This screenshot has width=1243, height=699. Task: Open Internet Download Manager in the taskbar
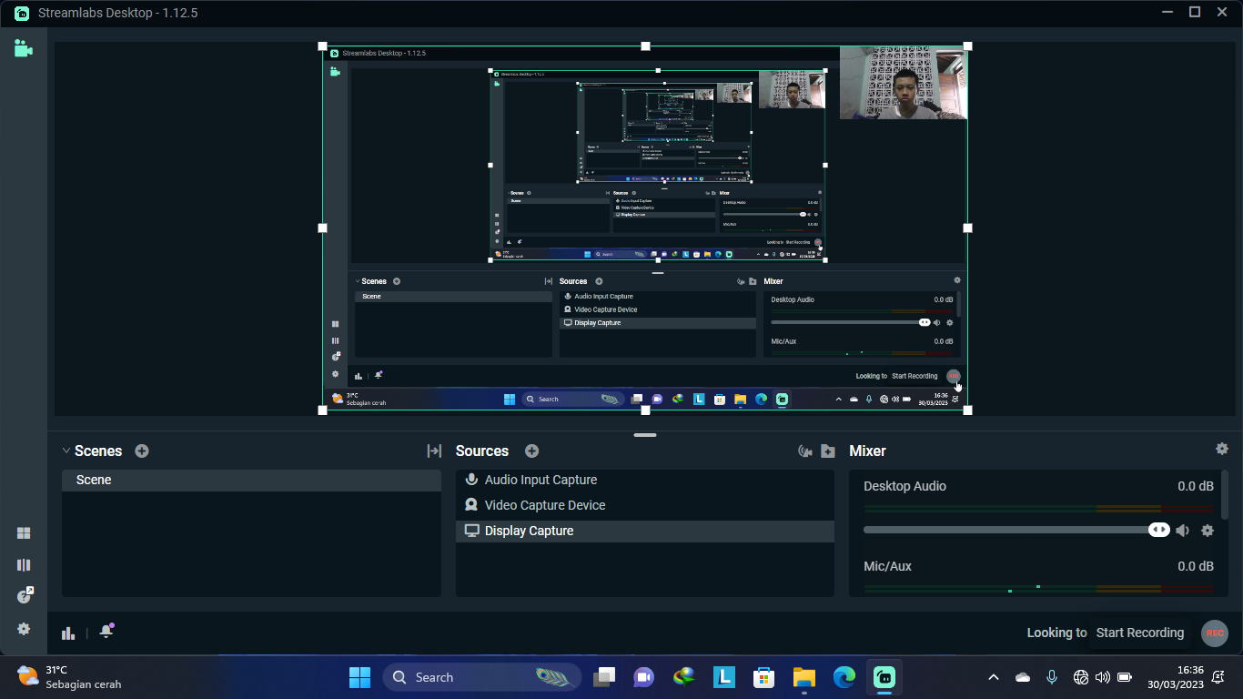(x=684, y=677)
